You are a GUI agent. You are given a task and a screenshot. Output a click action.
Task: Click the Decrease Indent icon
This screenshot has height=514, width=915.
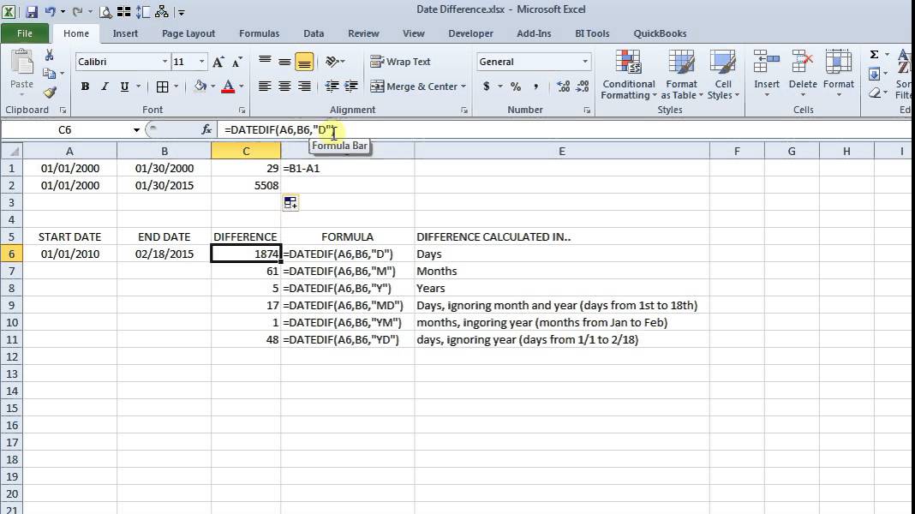[332, 87]
